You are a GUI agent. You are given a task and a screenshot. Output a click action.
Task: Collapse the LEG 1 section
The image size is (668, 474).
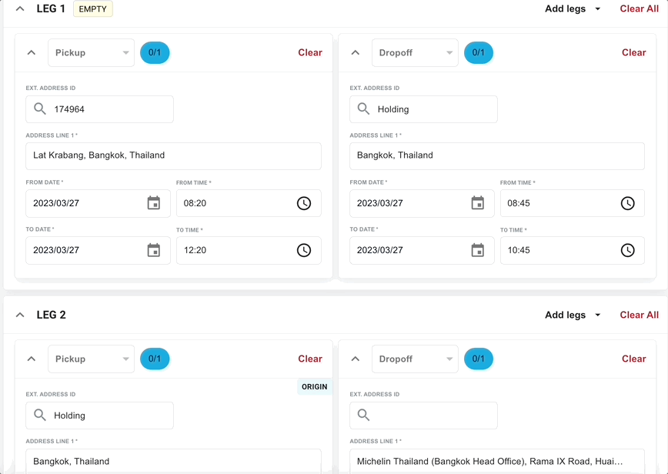pos(20,9)
